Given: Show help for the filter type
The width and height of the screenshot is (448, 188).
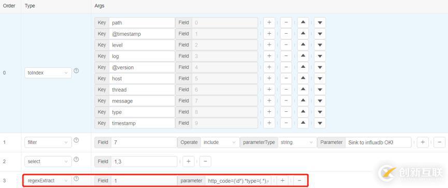Looking at the screenshot, I should tap(76, 140).
